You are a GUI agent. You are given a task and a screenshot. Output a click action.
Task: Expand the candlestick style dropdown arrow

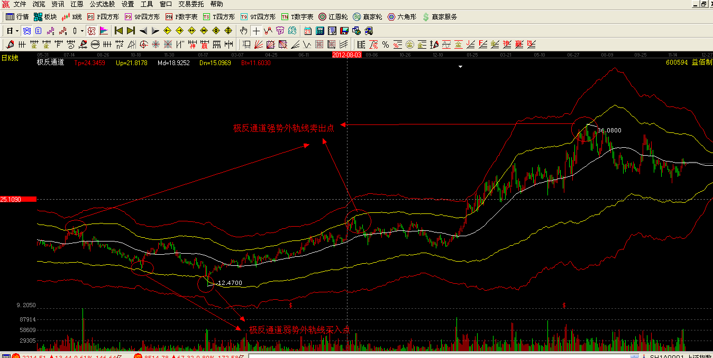82,31
